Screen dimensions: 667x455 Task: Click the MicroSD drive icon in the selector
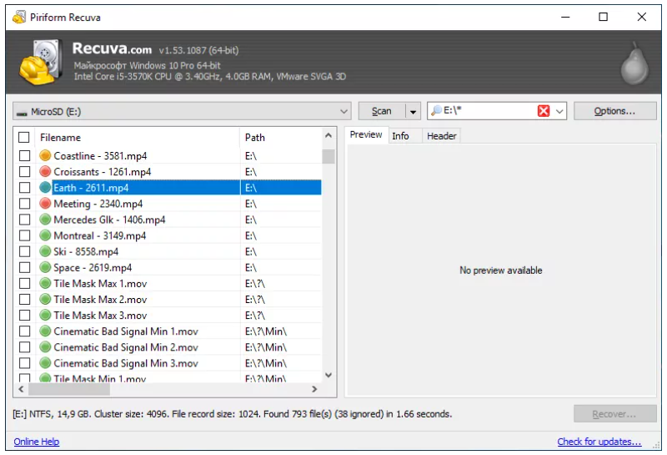(x=22, y=113)
